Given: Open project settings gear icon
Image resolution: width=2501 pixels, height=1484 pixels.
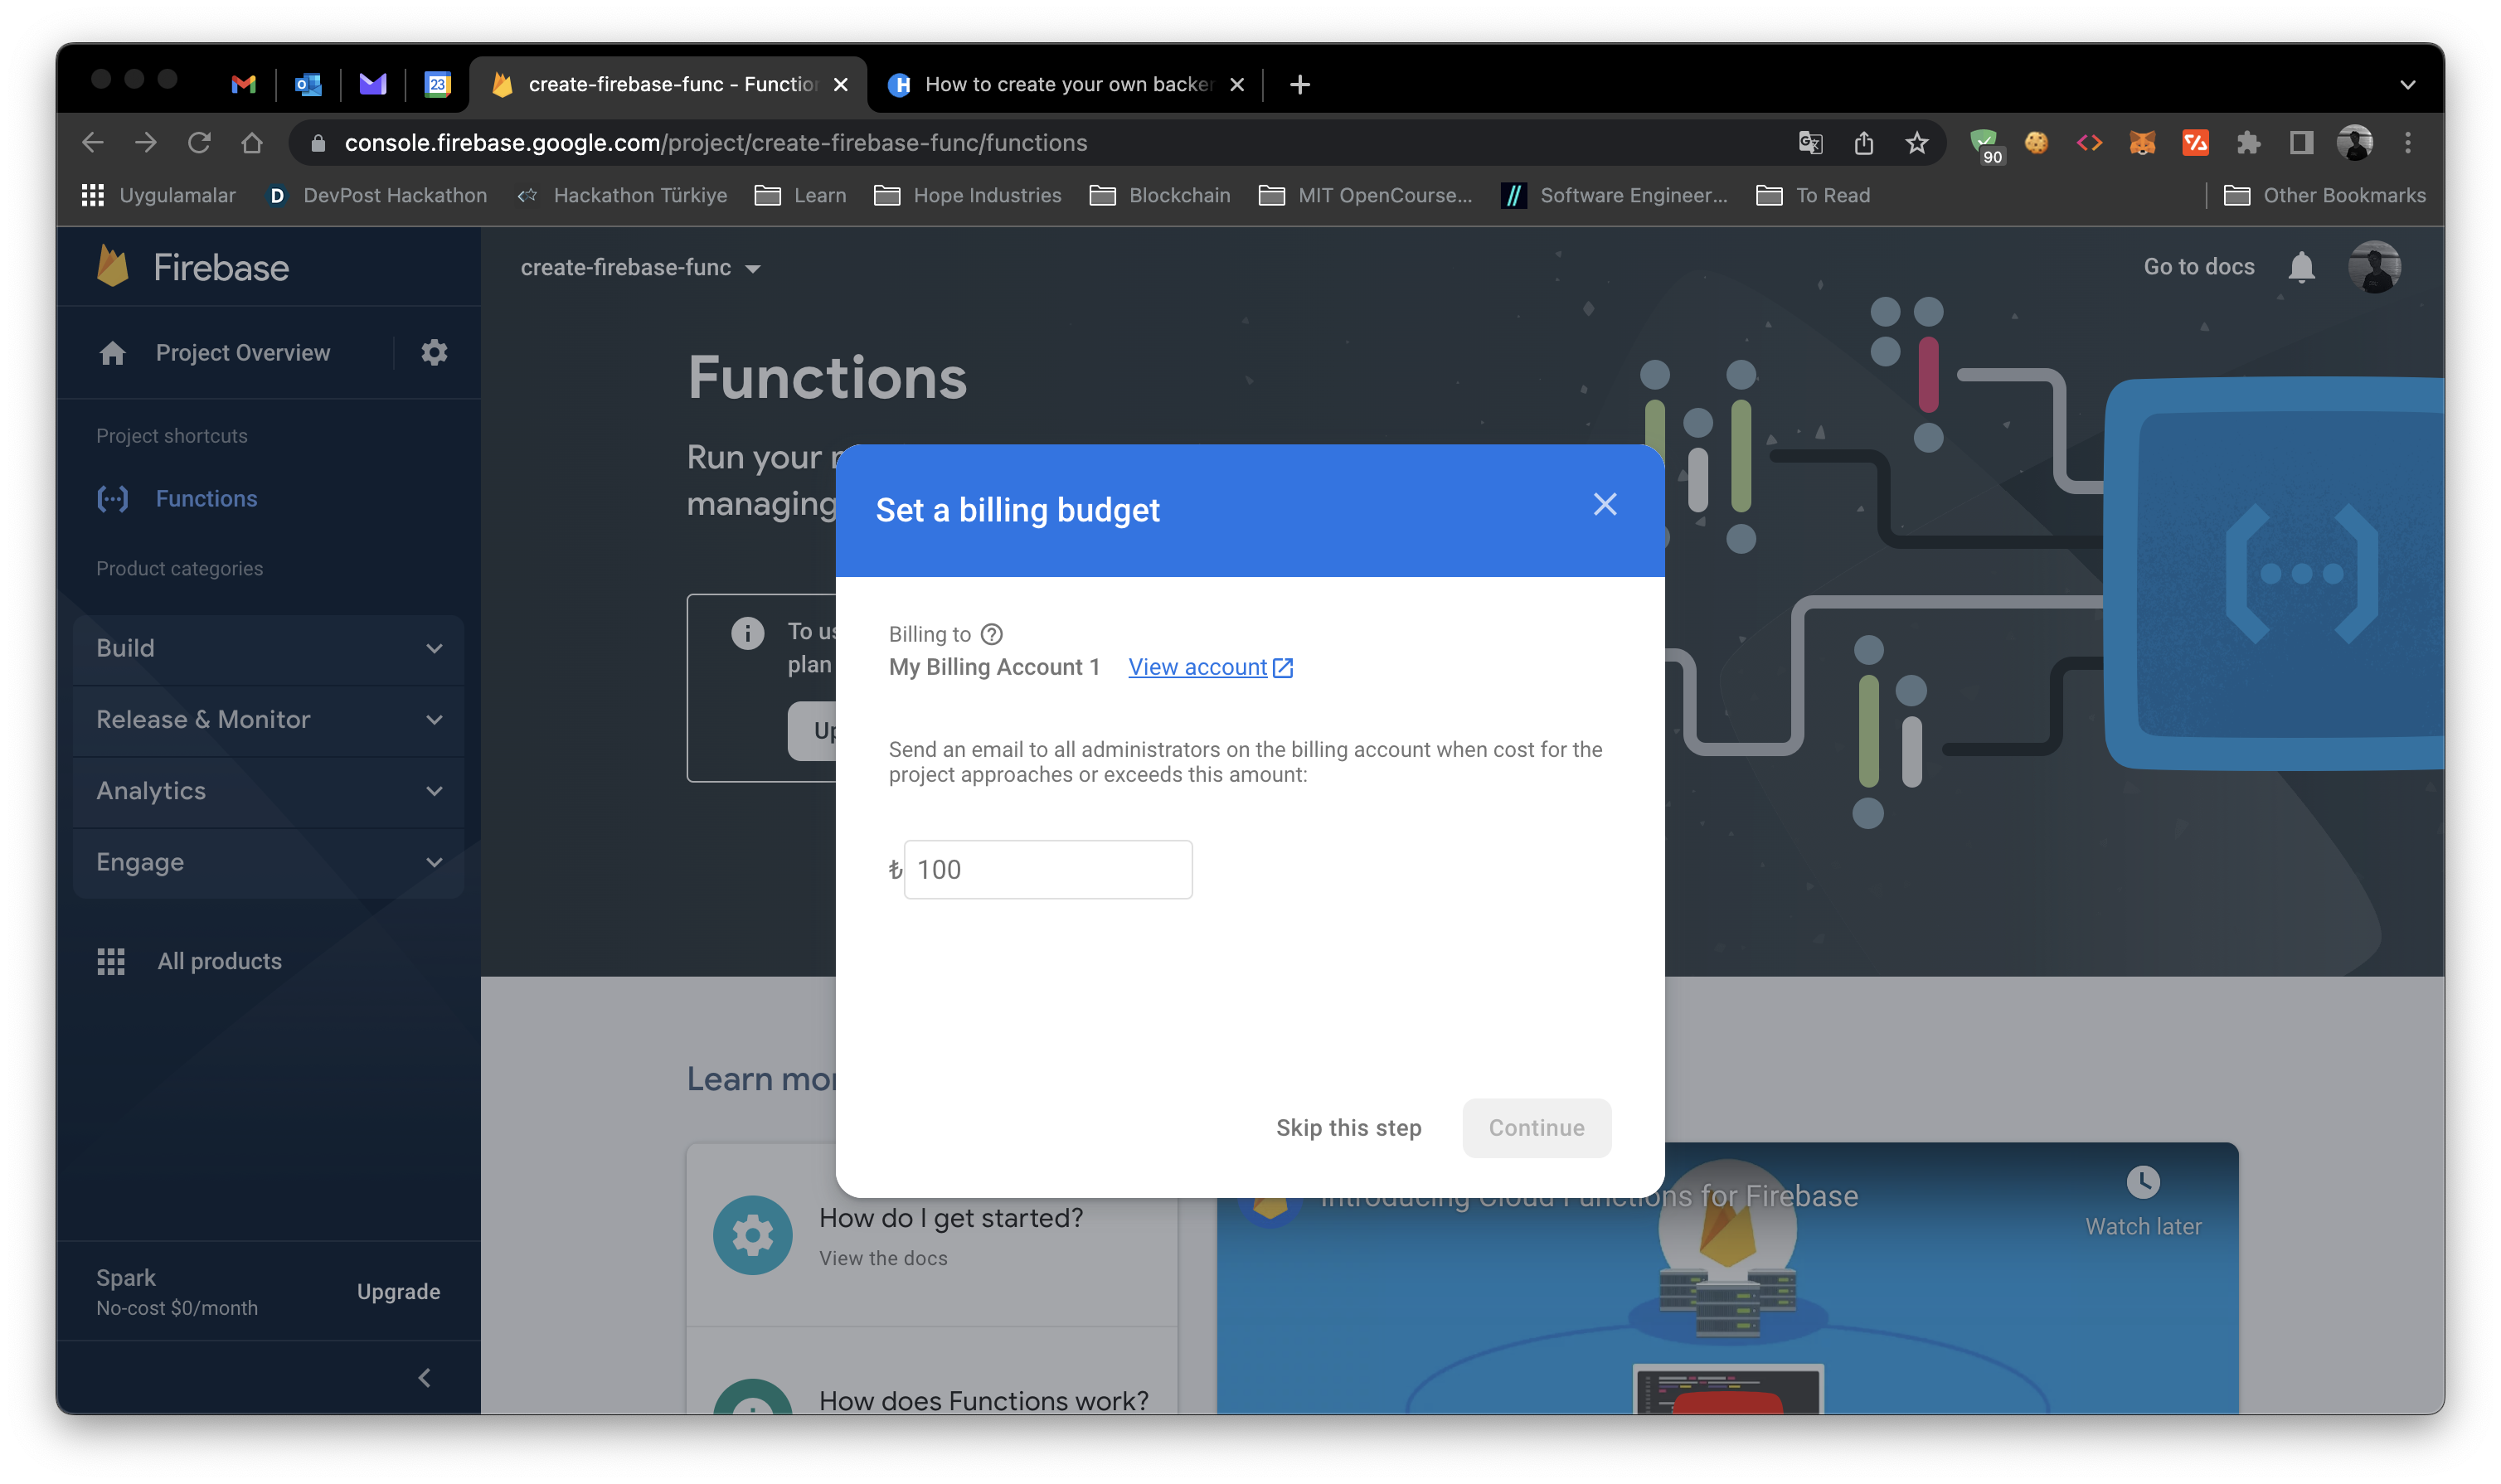Looking at the screenshot, I should [x=433, y=352].
